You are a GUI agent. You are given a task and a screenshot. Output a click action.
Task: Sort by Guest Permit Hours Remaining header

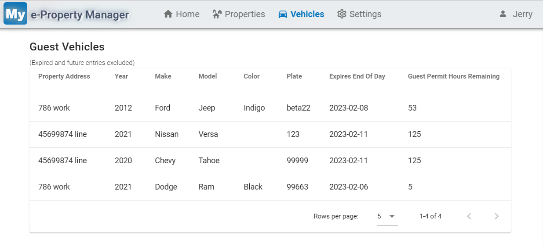click(454, 76)
